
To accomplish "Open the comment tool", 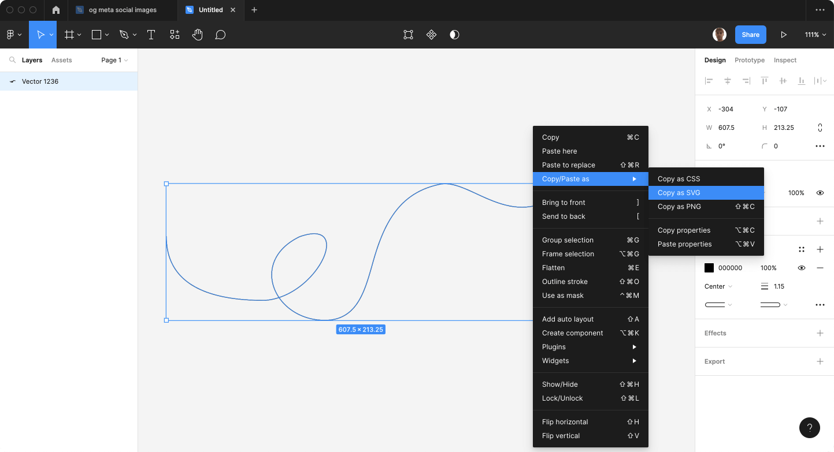I will tap(220, 35).
